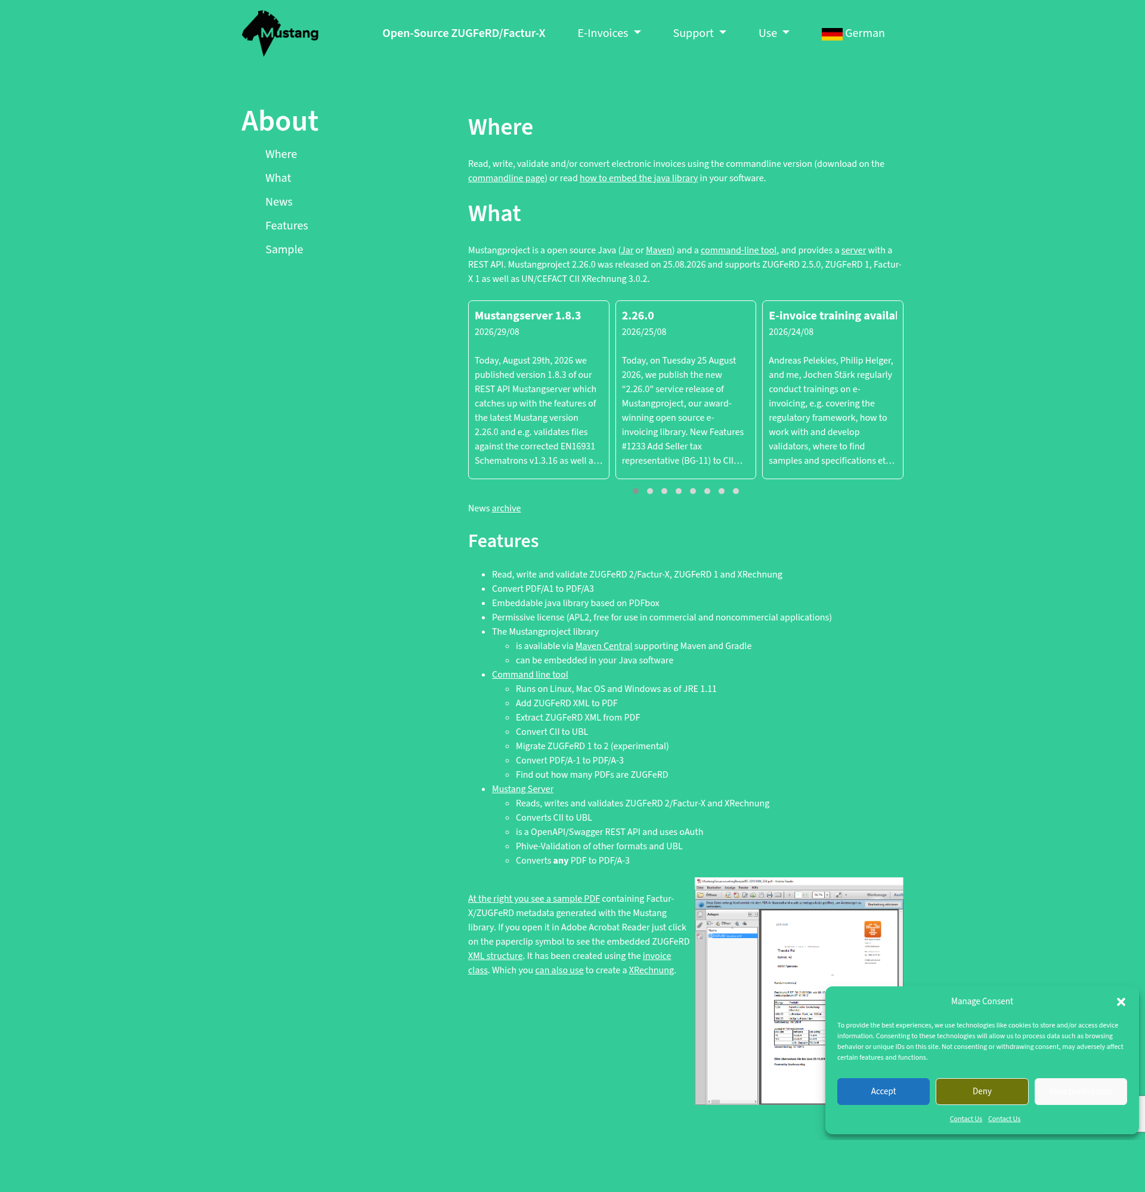Open the Maven link in the What paragraph

click(x=658, y=250)
